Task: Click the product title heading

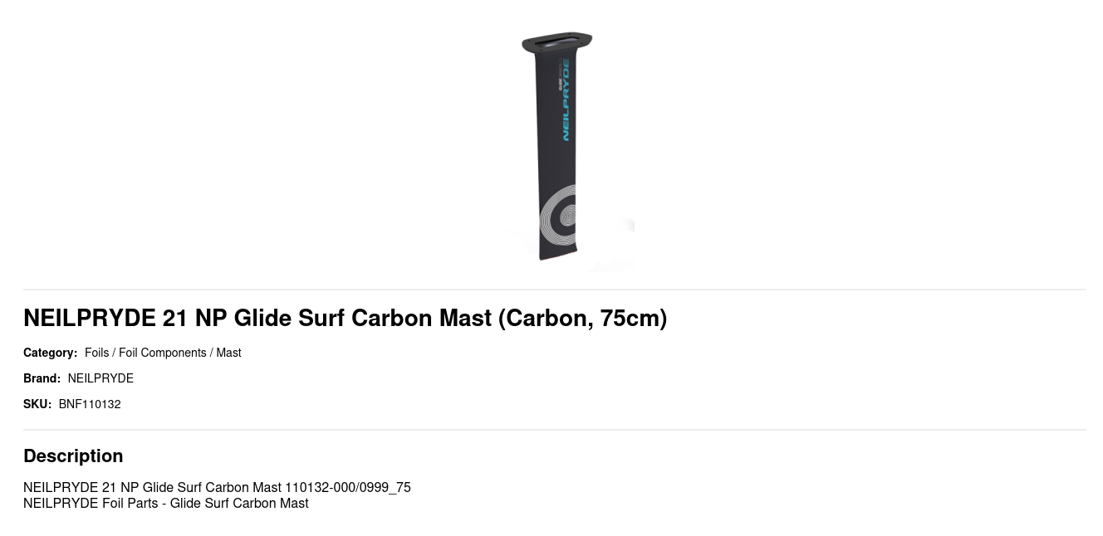Action: pos(345,319)
